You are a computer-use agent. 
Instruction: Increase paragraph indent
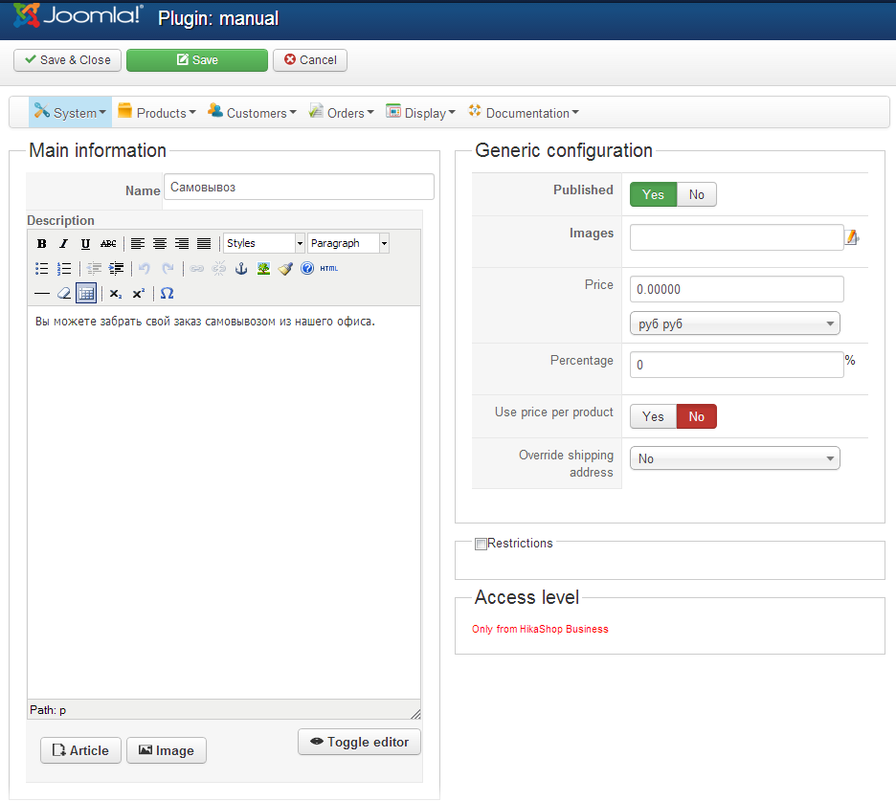coord(116,269)
